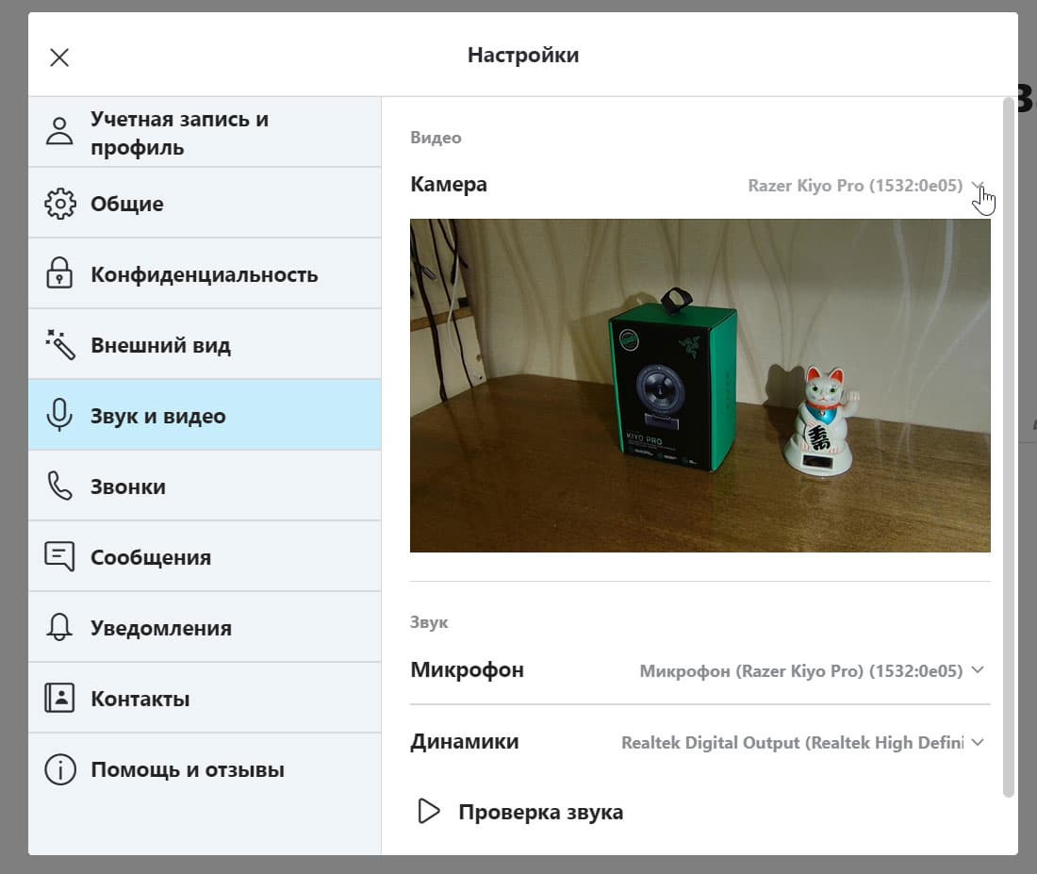The image size is (1037, 874).
Task: Switch to Внешний вид settings
Action: click(205, 345)
